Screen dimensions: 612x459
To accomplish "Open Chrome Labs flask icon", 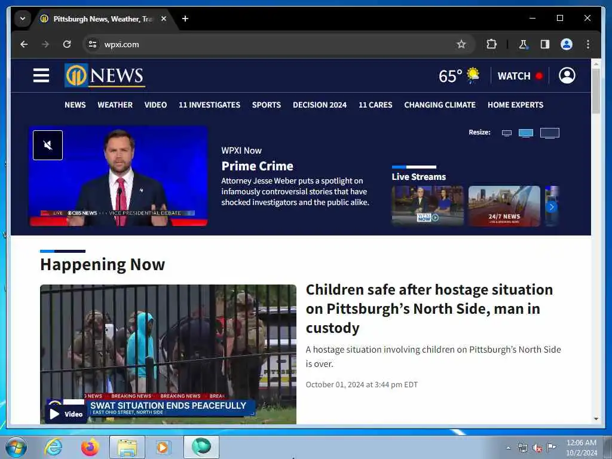I will (523, 44).
